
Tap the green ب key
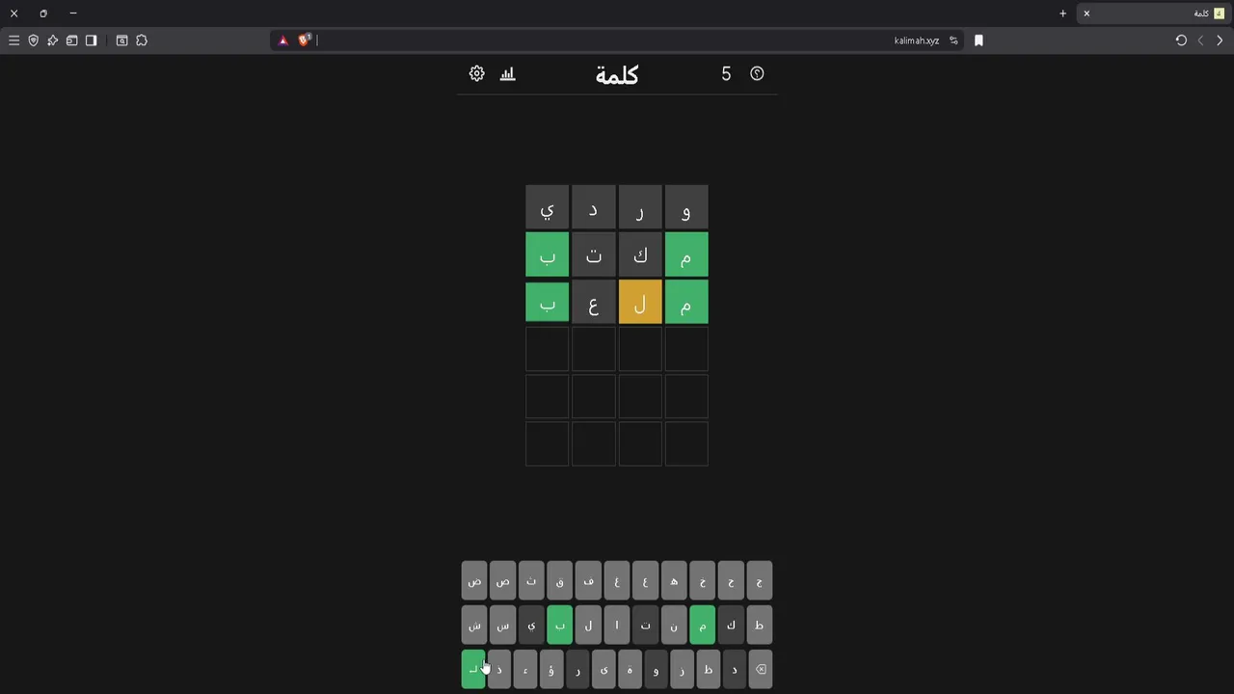[x=559, y=625]
